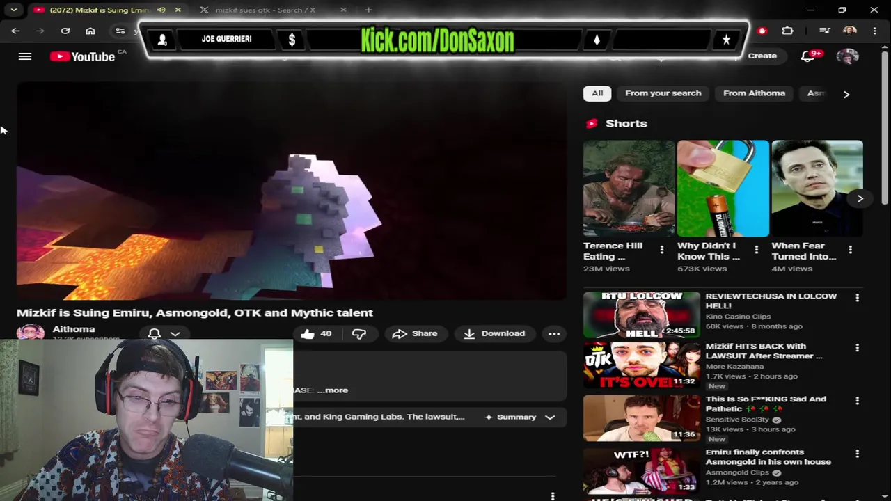Go to YouTube home via logo

coord(82,56)
